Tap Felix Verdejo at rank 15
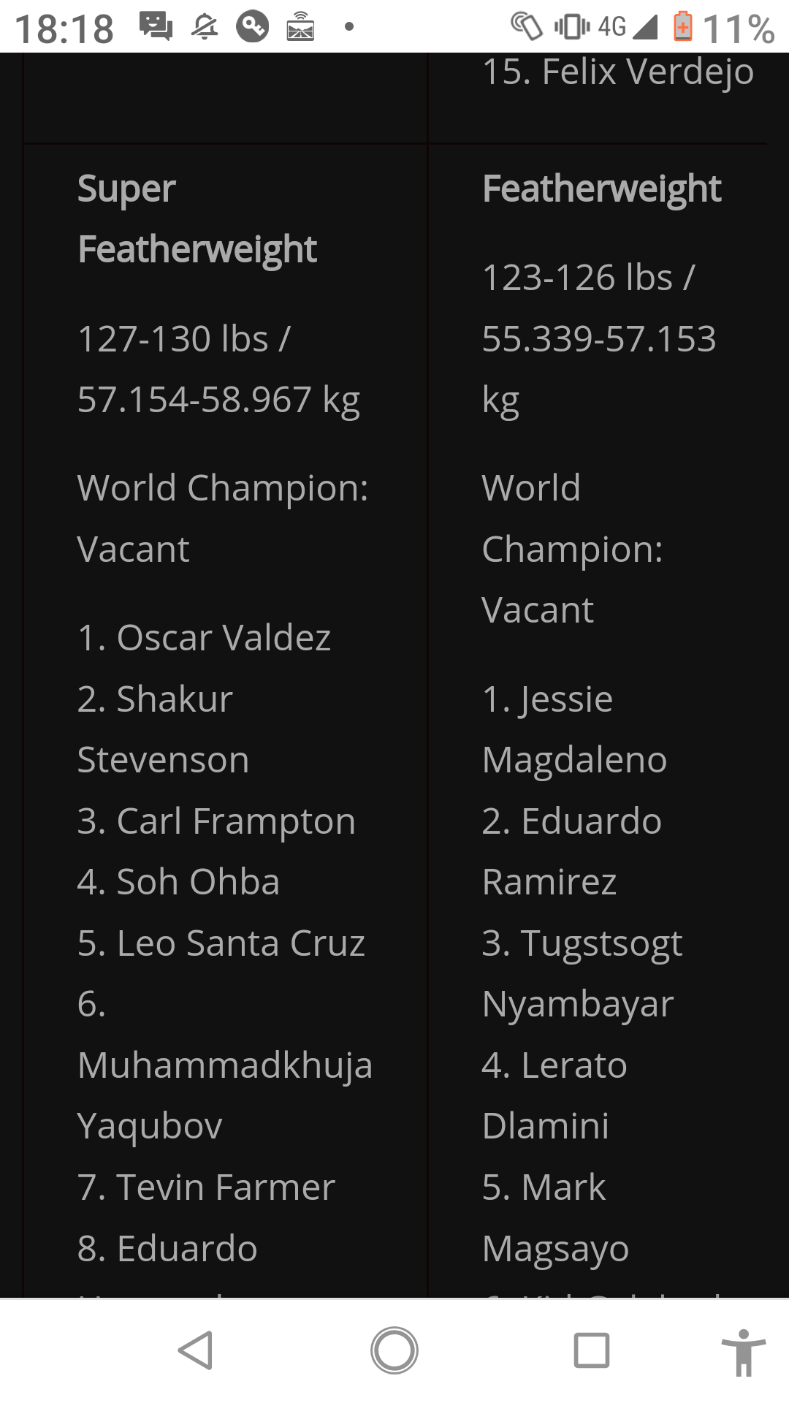The height and width of the screenshot is (1403, 789). click(x=618, y=72)
